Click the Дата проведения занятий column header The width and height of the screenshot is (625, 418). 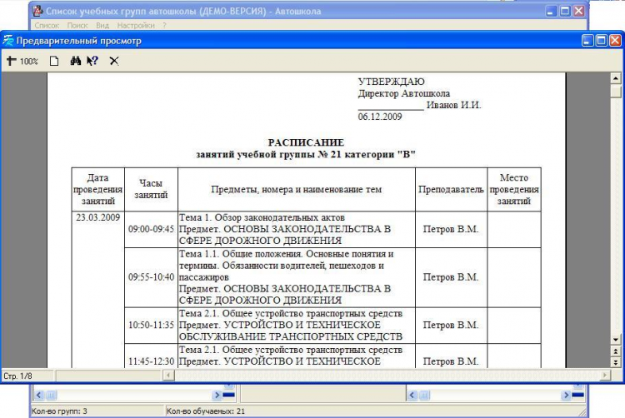[x=98, y=190]
